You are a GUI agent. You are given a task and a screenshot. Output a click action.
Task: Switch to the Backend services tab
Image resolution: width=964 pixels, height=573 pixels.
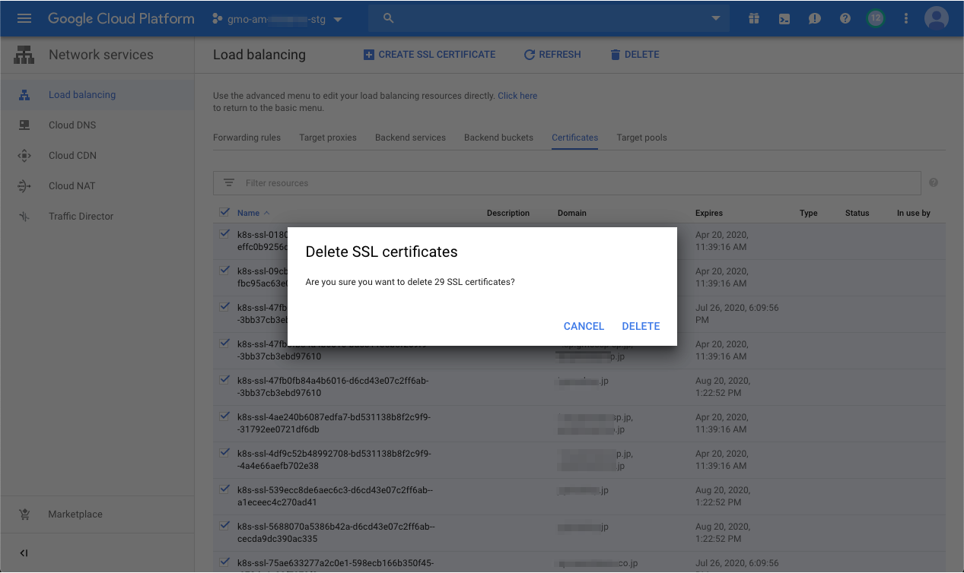(x=410, y=138)
